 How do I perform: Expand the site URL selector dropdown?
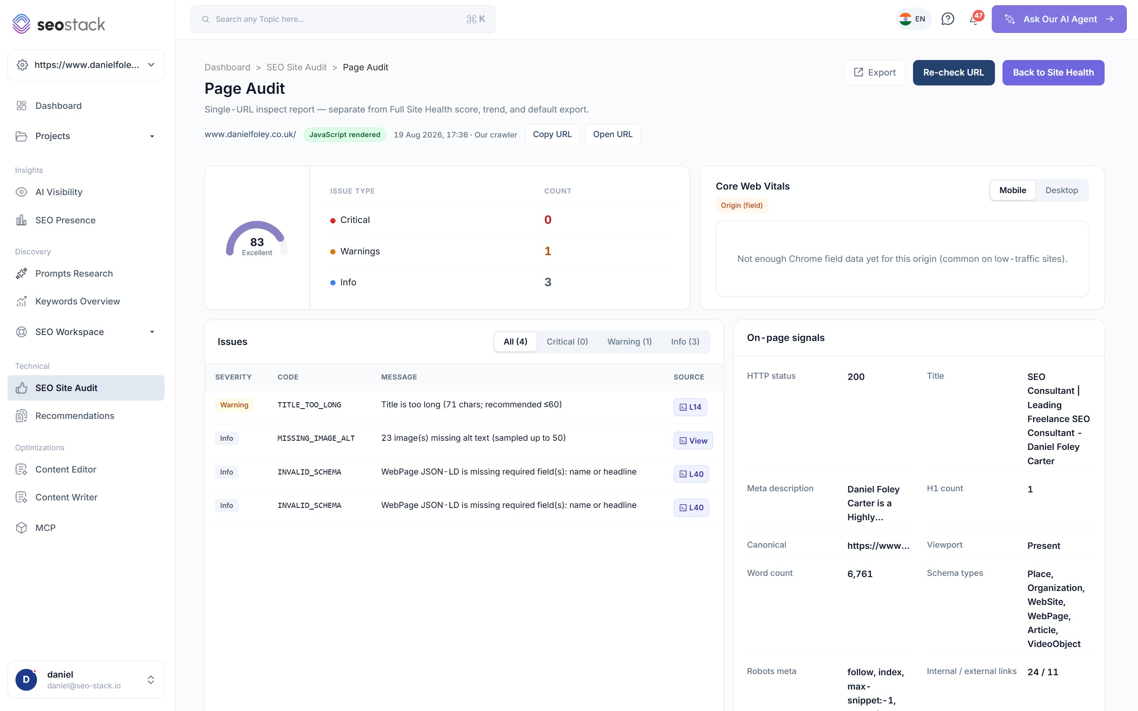point(151,65)
